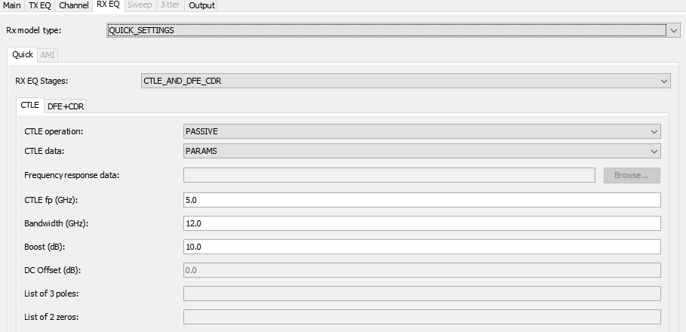
Task: Click the Boost (dB) input field
Action: click(423, 247)
